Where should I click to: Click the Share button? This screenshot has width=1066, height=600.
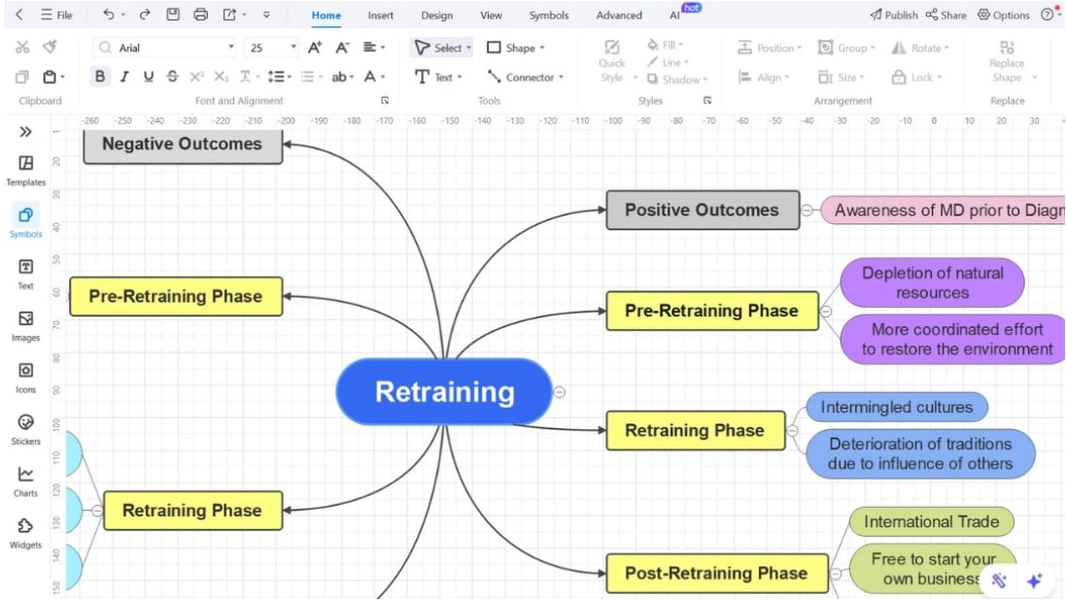click(946, 15)
